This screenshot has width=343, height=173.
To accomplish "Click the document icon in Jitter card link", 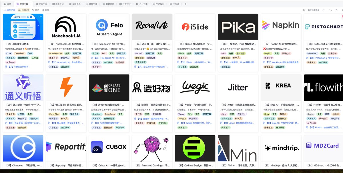I will coord(222,123).
